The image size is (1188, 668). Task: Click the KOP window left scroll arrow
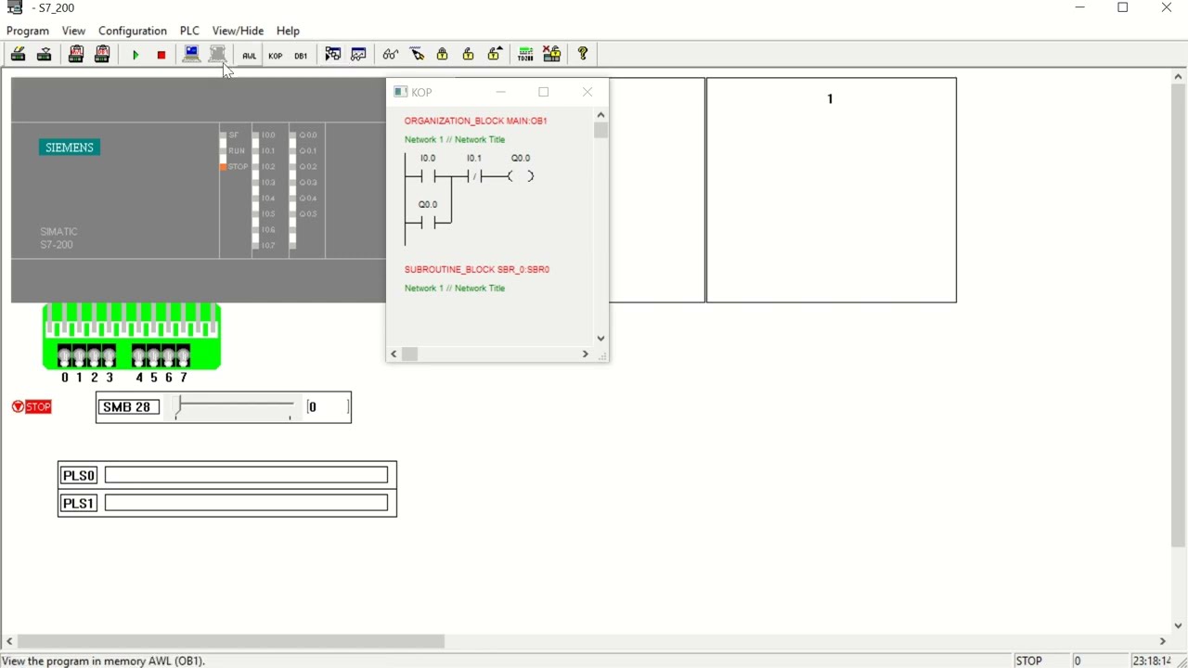click(394, 354)
